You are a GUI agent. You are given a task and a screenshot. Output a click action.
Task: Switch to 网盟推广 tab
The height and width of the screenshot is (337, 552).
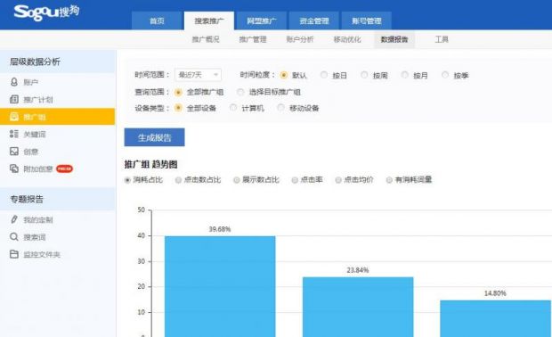coord(262,21)
